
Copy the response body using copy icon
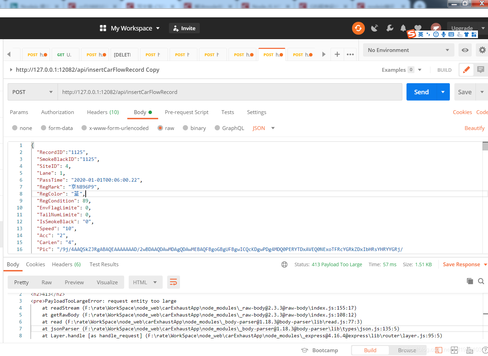(470, 281)
